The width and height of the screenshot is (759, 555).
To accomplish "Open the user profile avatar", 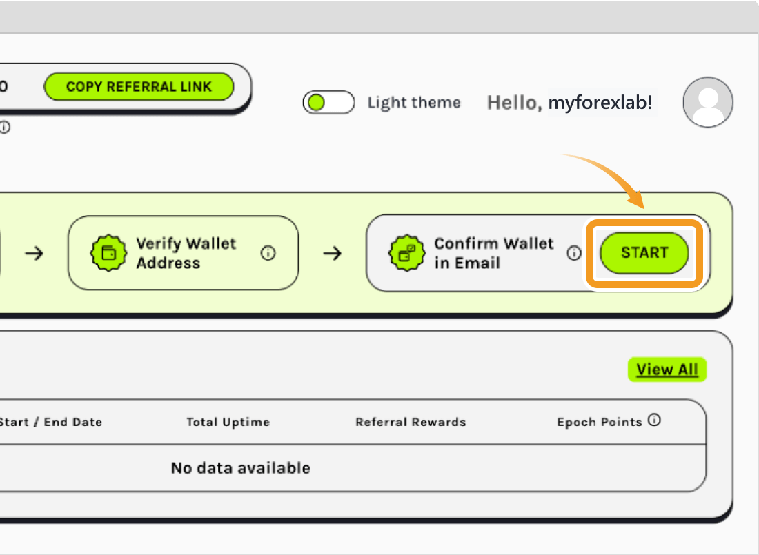I will click(x=708, y=102).
